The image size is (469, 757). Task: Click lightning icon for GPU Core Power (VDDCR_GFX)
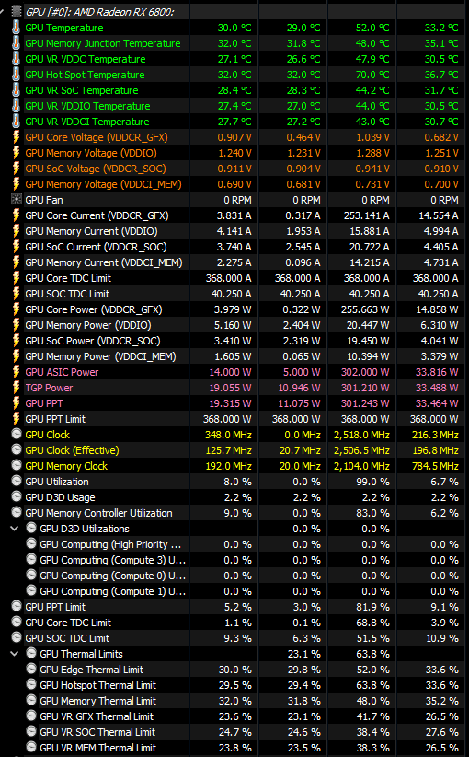16,309
